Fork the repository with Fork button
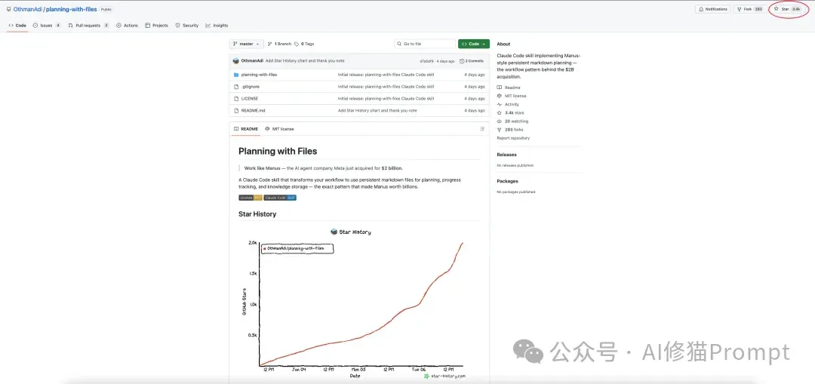This screenshot has width=815, height=384. pyautogui.click(x=750, y=9)
